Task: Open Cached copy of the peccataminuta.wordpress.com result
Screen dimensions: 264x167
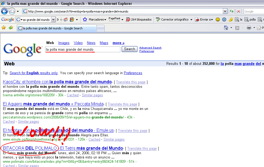Action: 9,121
